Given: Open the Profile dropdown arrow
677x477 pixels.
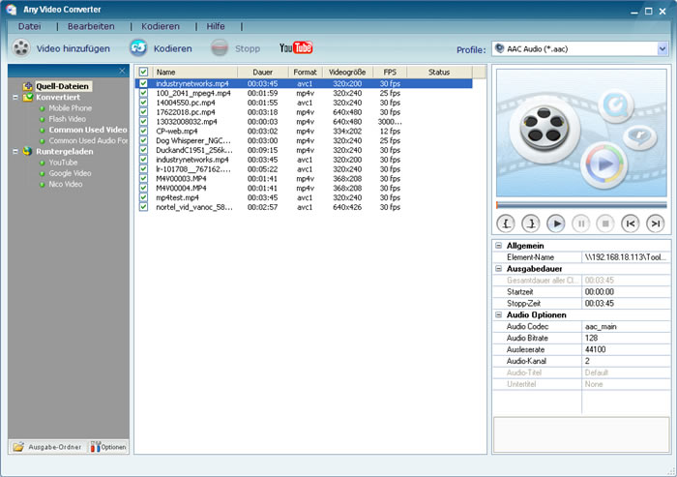Looking at the screenshot, I should pos(662,48).
